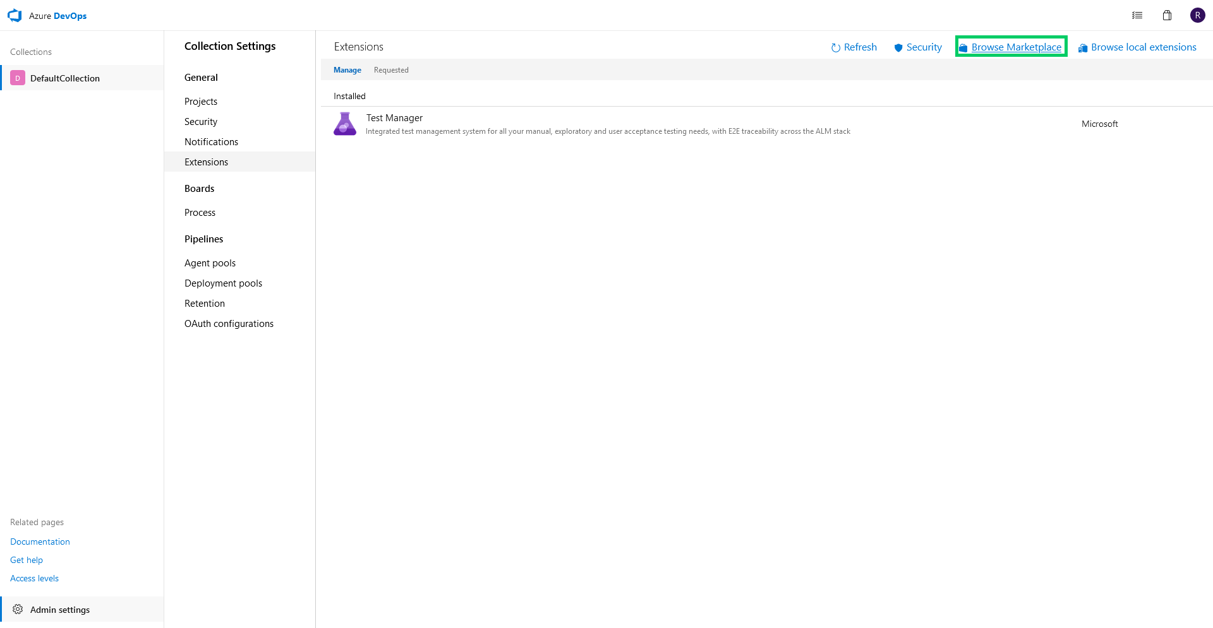Open Process under Boards
This screenshot has height=628, width=1213.
click(x=200, y=213)
